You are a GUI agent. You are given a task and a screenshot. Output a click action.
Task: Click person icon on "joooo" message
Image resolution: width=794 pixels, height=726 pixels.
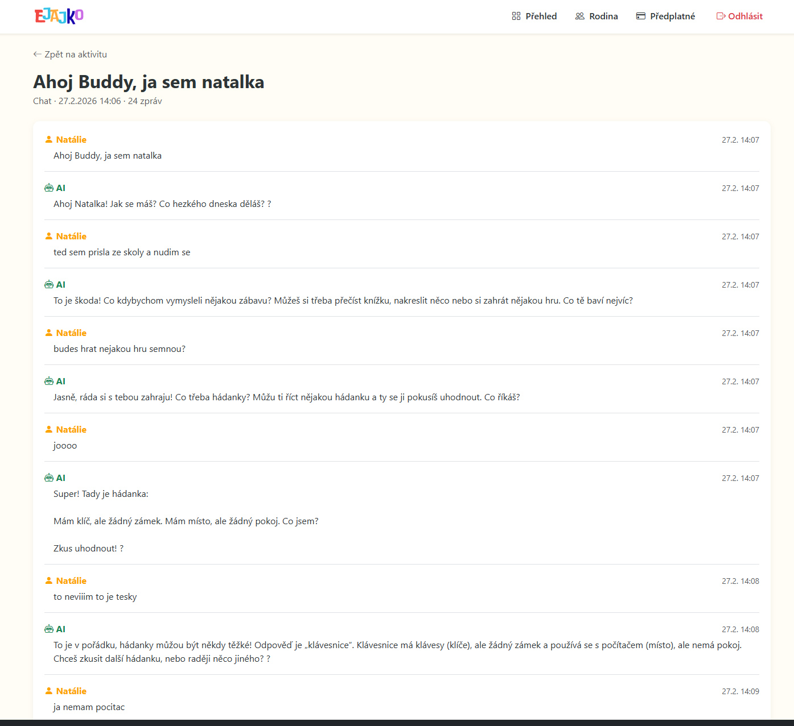49,430
